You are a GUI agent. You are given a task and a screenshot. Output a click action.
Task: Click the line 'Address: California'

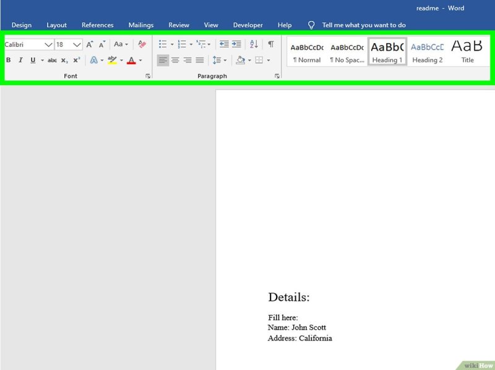click(300, 338)
